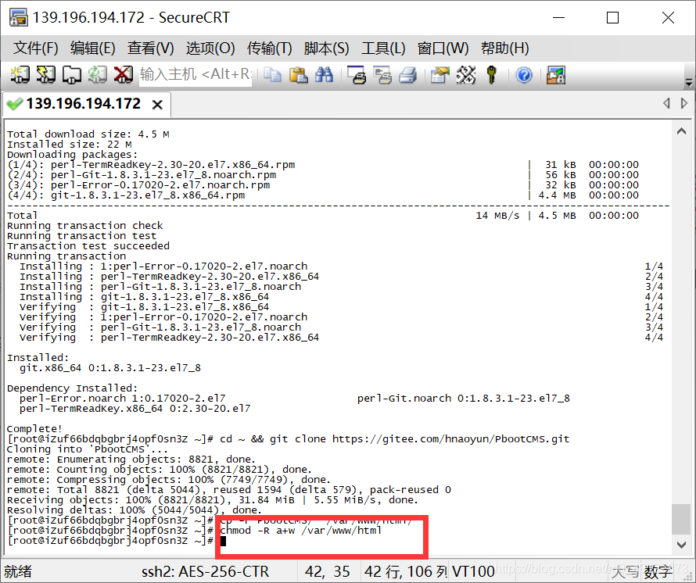
Task: Click the git clone gitee URL text
Action: [450, 439]
